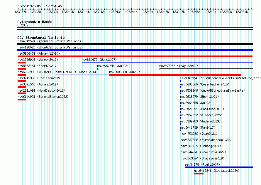Click nsv1139846 (Alsmadi2014) label
The image size is (261, 185).
(x=77, y=72)
